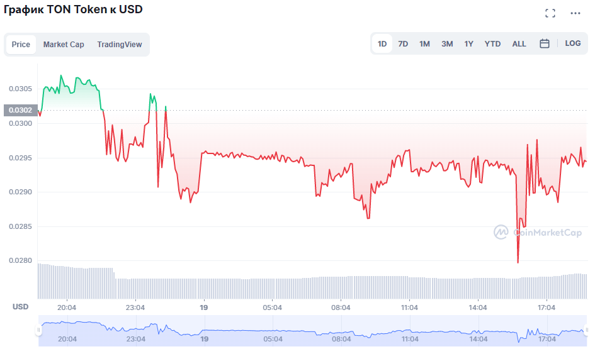Click the CoinMarketCap watermark logo
595x349 pixels.
537,232
